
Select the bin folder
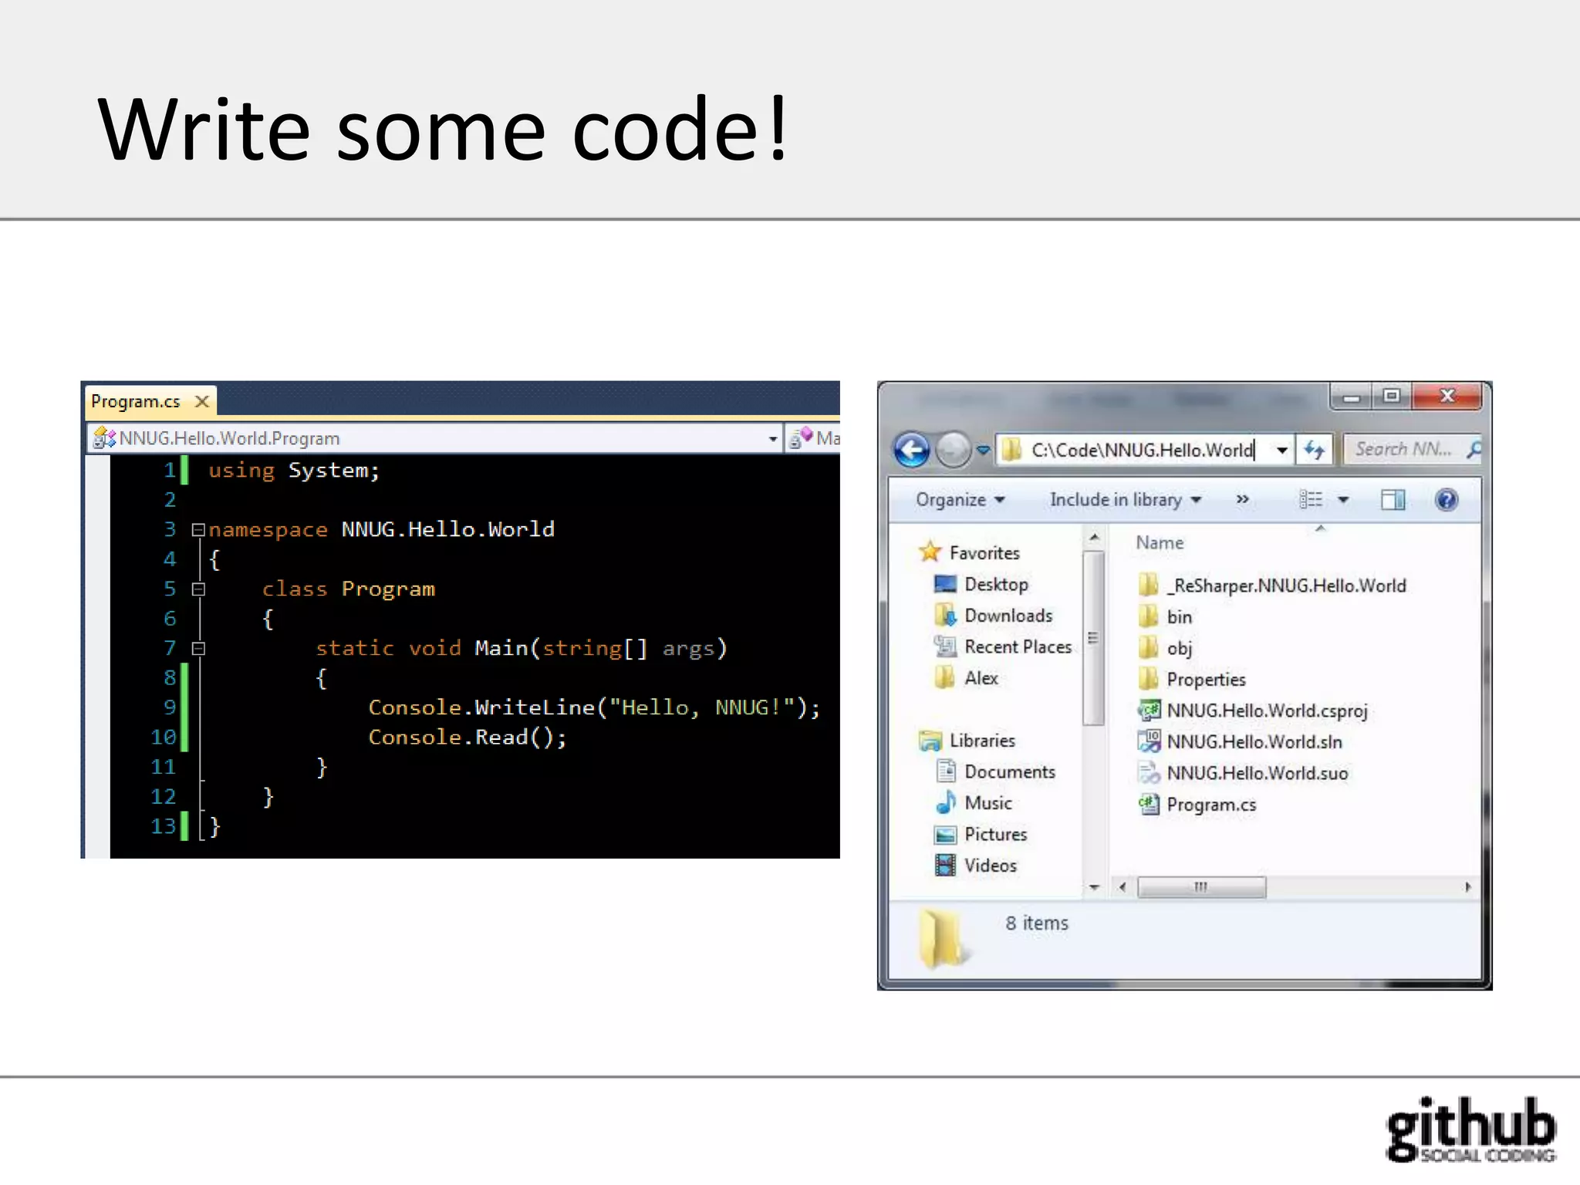pyautogui.click(x=1179, y=617)
